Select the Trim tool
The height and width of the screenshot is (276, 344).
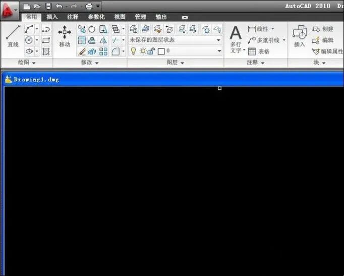click(116, 40)
